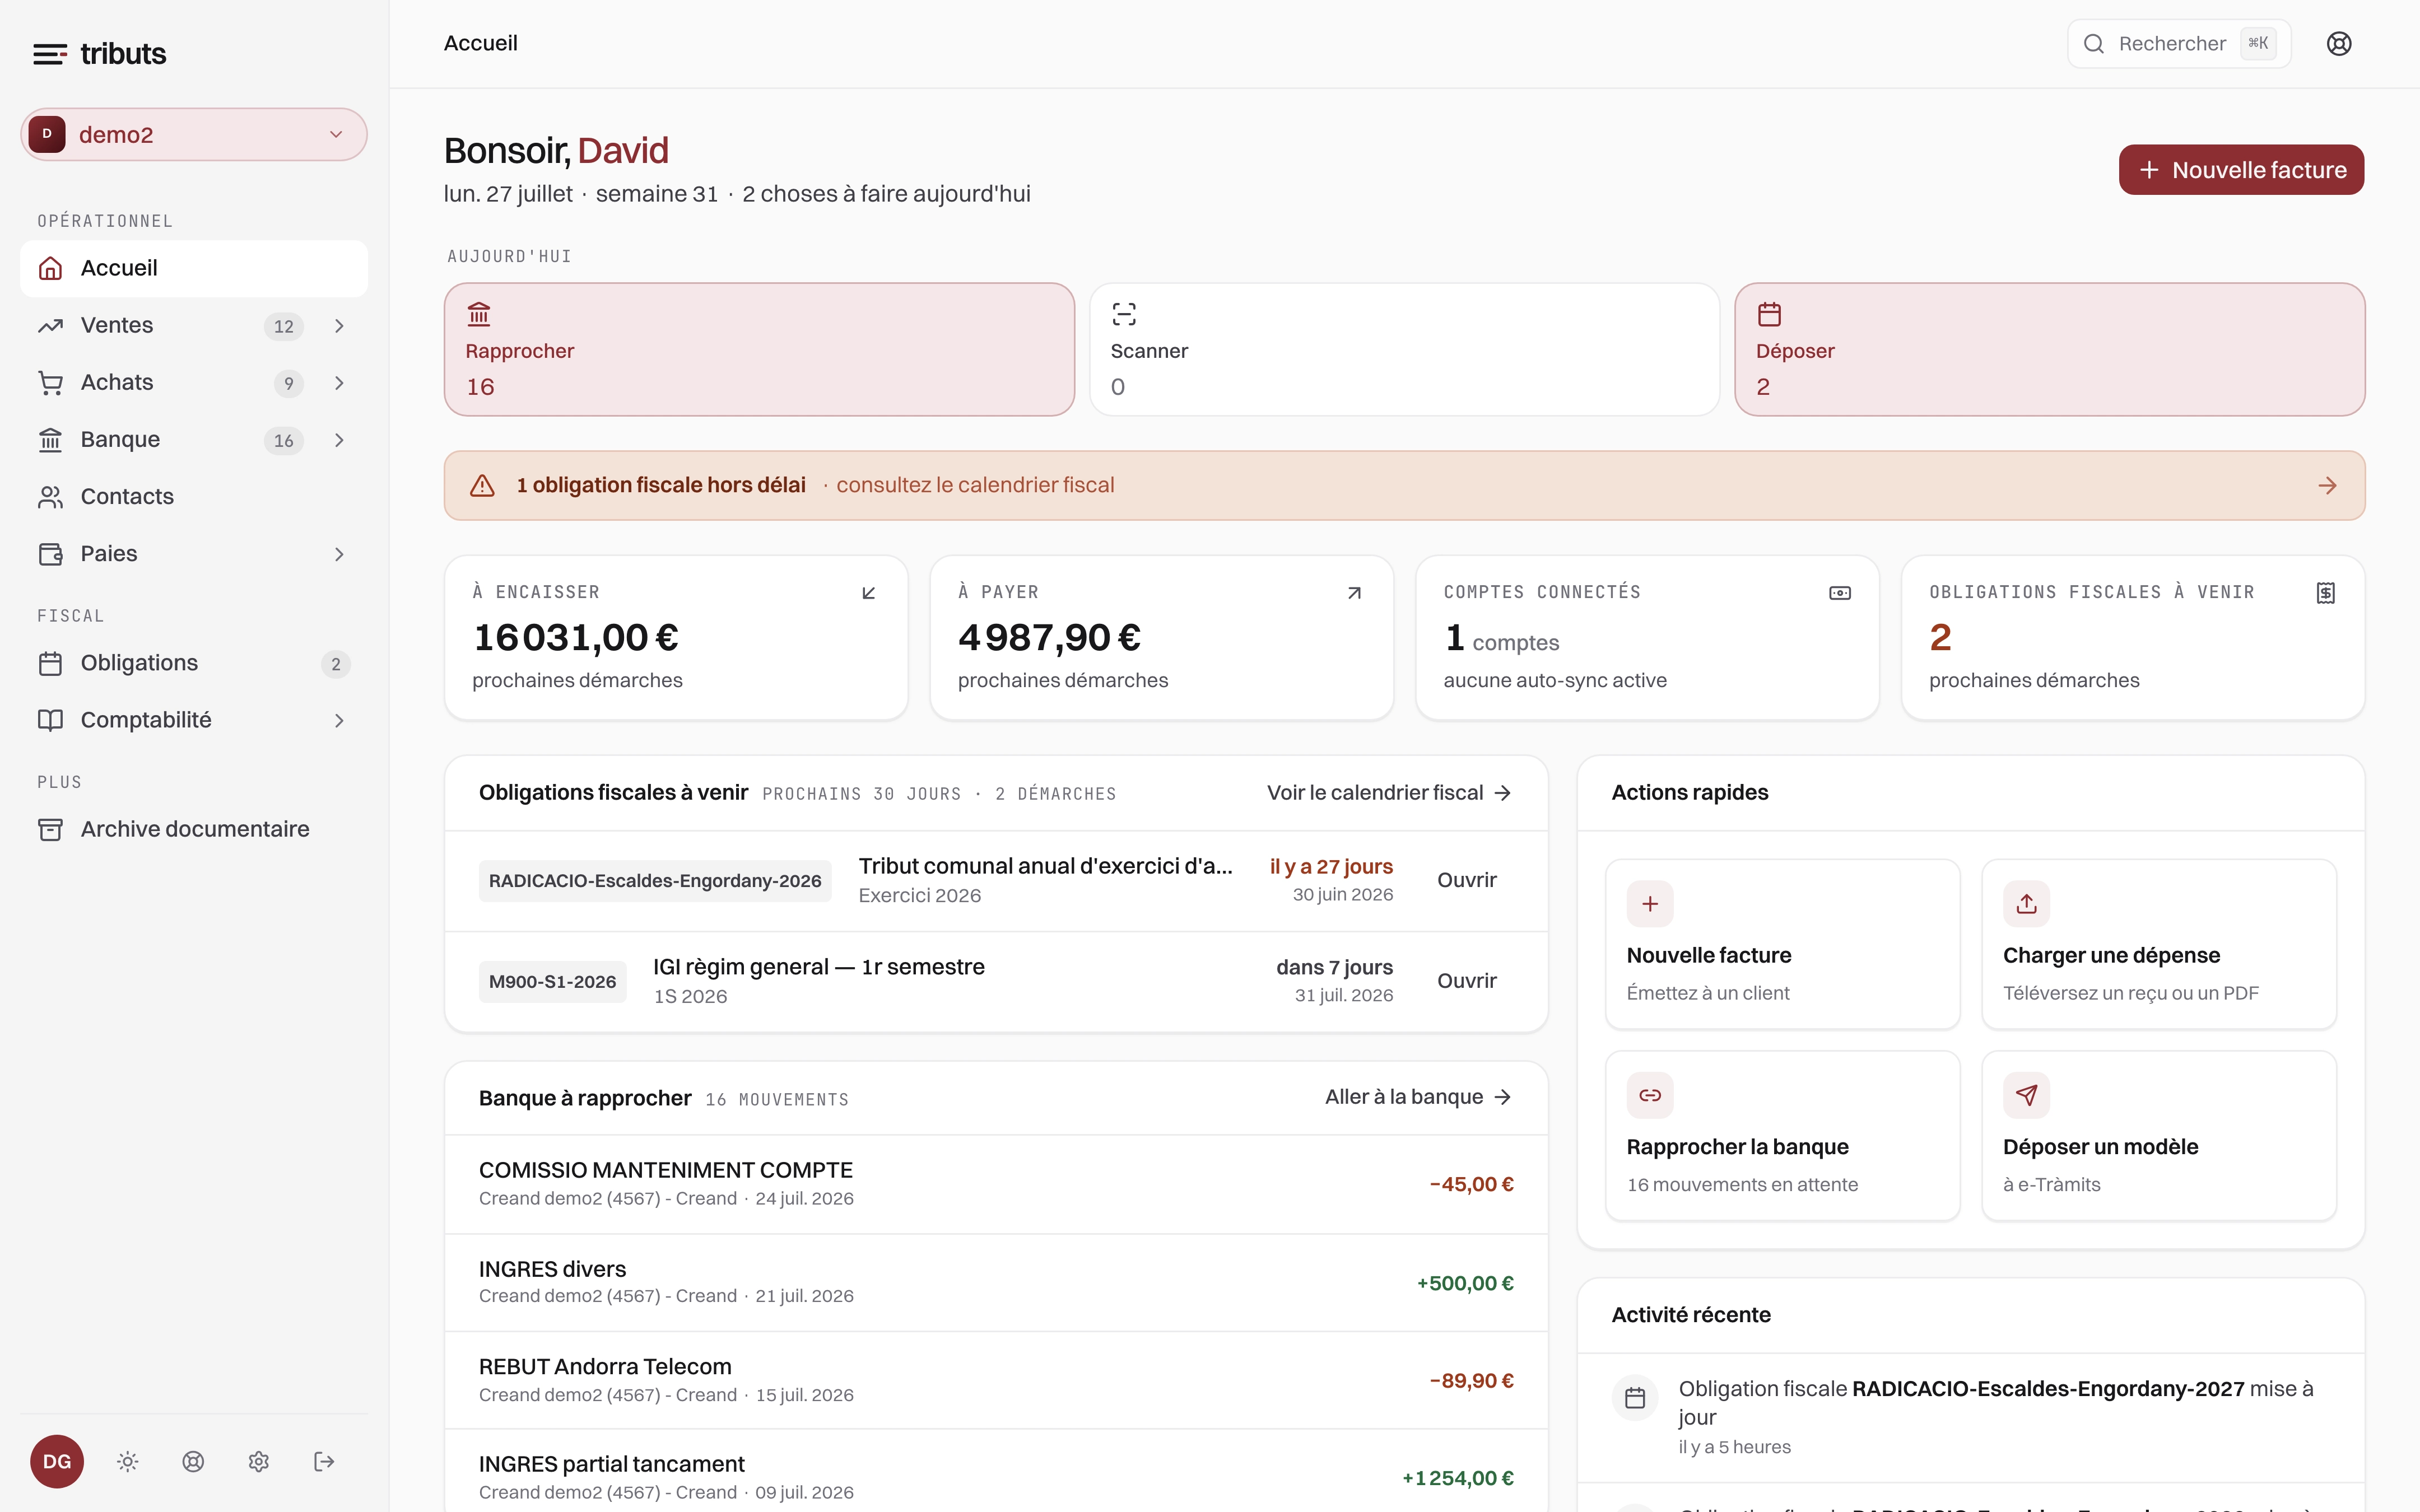The height and width of the screenshot is (1512, 2420).
Task: Expand the Achats submenu chevron
Action: click(339, 383)
